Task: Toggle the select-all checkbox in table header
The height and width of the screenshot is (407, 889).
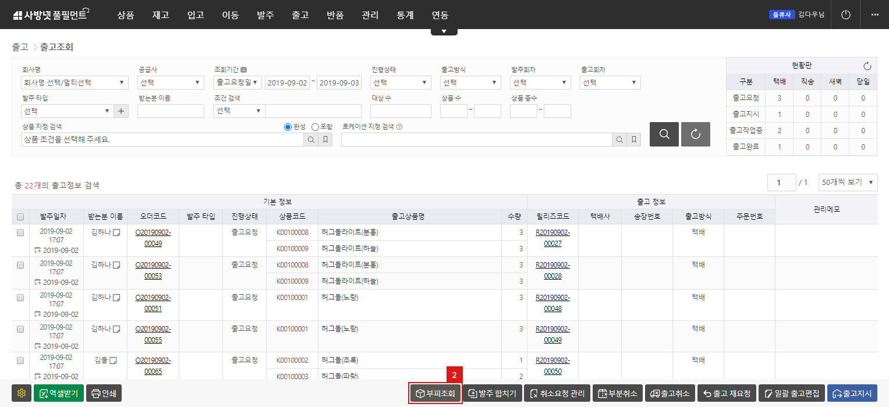Action: pyautogui.click(x=20, y=217)
